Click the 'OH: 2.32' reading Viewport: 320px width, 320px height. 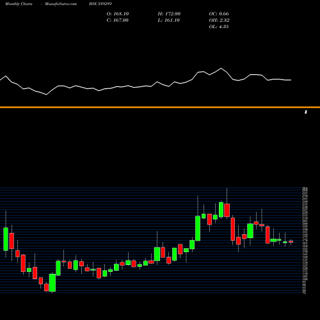point(219,20)
